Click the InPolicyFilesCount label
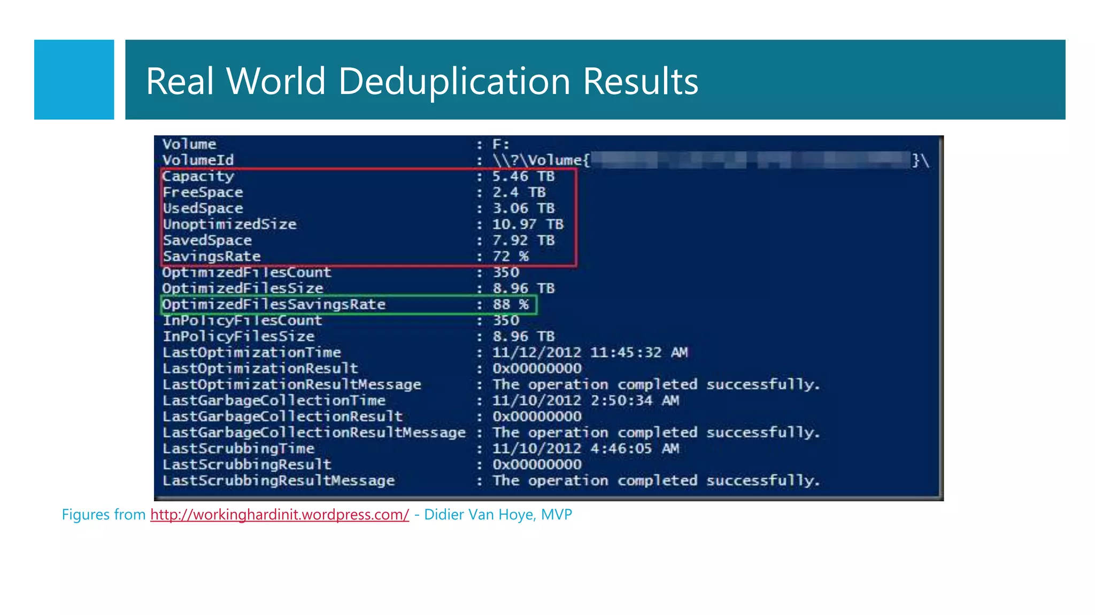 (242, 320)
